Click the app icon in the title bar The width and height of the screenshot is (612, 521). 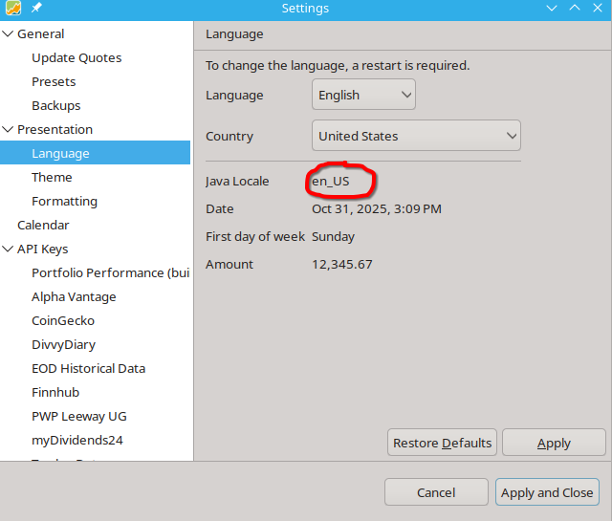12,9
